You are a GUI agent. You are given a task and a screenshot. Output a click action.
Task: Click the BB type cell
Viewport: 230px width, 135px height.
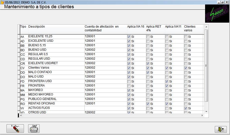(24, 45)
